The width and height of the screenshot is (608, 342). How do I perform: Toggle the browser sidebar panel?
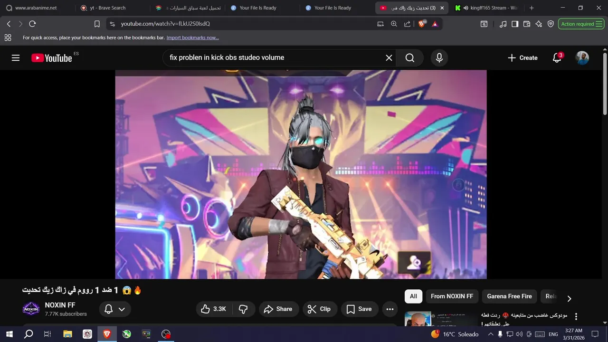point(515,24)
